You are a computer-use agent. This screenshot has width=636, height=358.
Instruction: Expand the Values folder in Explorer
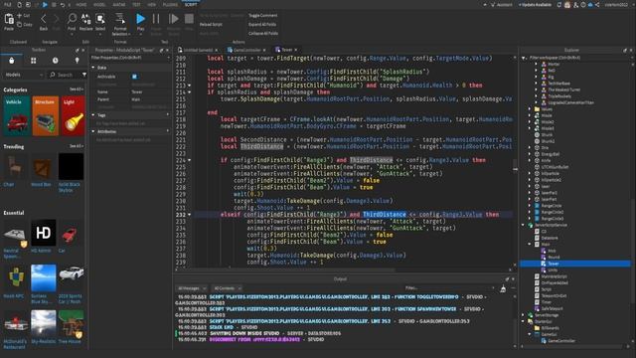[530, 109]
